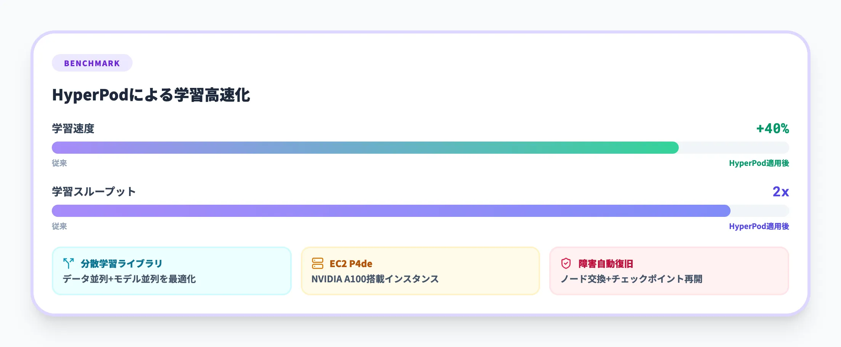Open the EC2 P4de card title
This screenshot has height=347, width=841.
click(351, 264)
